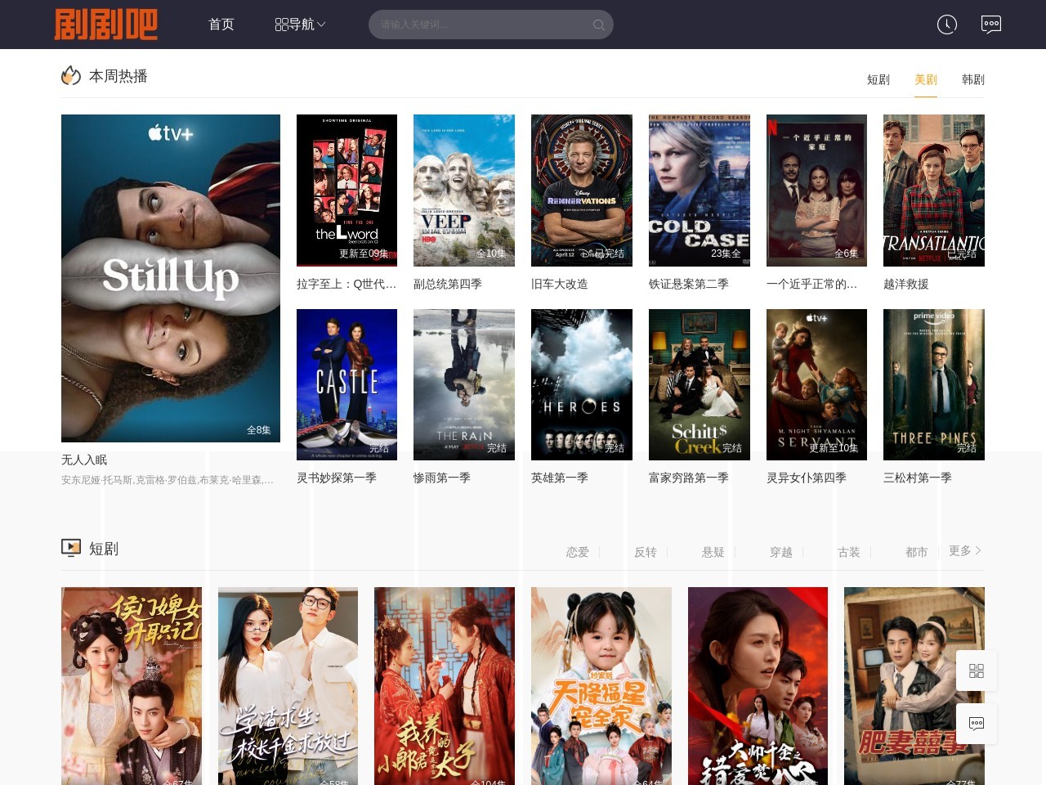This screenshot has width=1046, height=785.
Task: Open the message icon in header
Action: coord(990,25)
